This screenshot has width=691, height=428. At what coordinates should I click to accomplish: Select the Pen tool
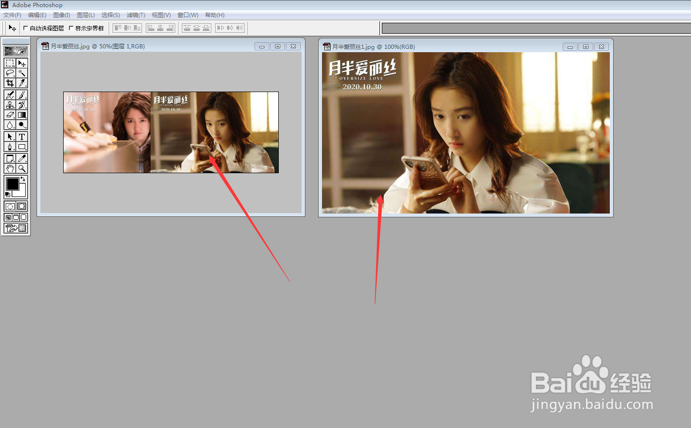pos(10,147)
